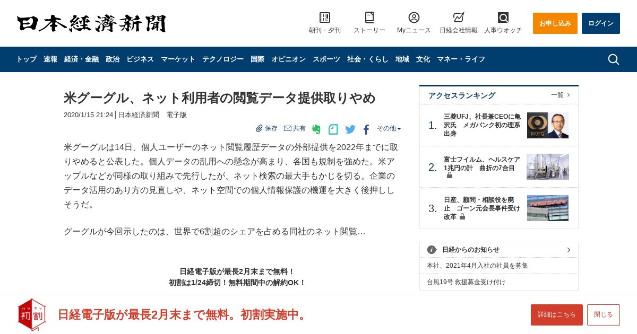
Task: Click the search icon in navigation bar
Action: (x=614, y=59)
